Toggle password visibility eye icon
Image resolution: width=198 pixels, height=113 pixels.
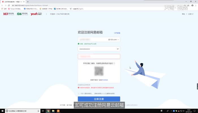pyautogui.click(x=118, y=49)
